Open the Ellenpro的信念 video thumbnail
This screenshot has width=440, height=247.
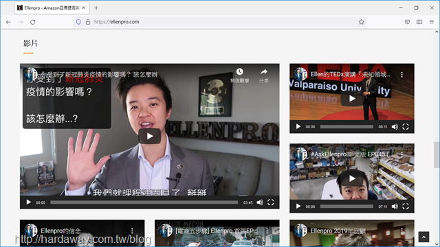[x=82, y=233]
